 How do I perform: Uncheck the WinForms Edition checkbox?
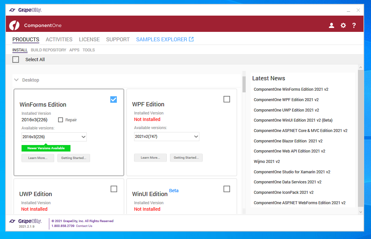point(114,100)
